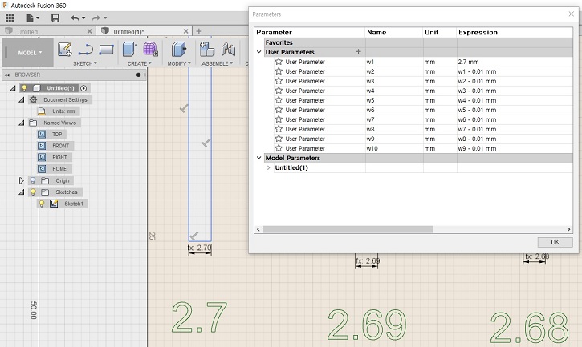Collapse the Named Views node

(22, 123)
